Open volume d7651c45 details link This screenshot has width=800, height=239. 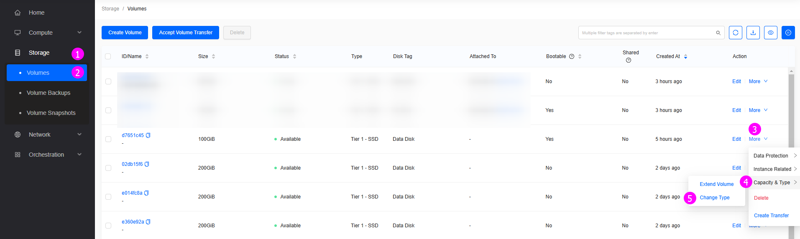coord(133,135)
